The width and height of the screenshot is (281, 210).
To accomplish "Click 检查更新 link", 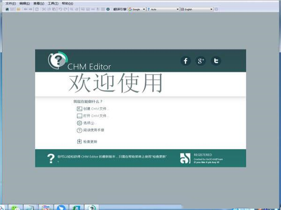I will click(90, 142).
